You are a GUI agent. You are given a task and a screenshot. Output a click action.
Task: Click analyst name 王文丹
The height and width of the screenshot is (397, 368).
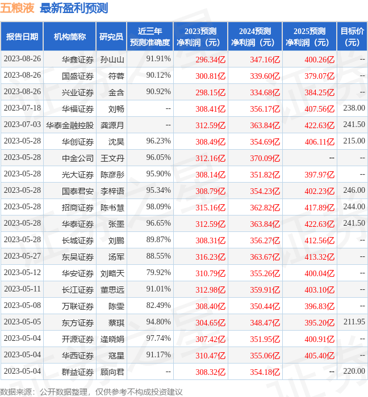112,158
